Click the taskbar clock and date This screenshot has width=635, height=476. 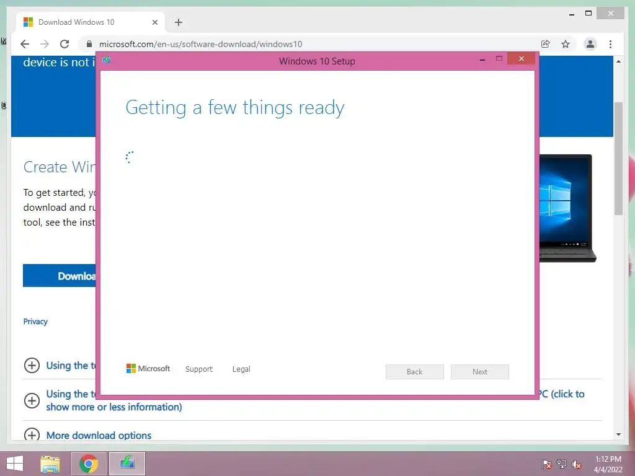[608, 464]
